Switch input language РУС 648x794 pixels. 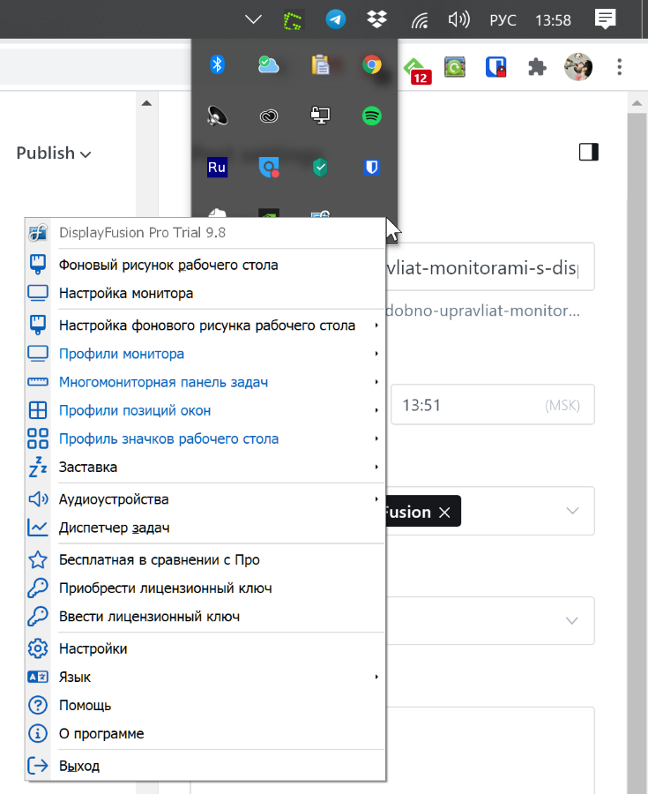(503, 20)
